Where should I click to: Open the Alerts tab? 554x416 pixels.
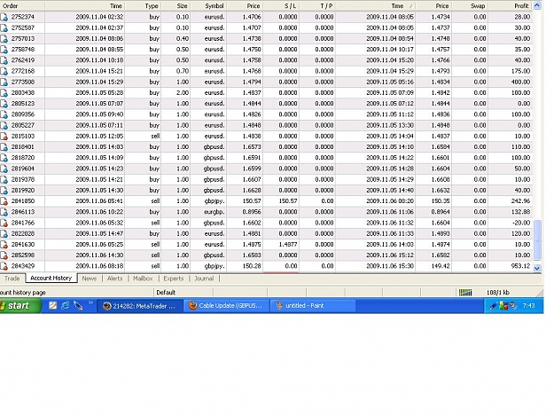pyautogui.click(x=115, y=279)
